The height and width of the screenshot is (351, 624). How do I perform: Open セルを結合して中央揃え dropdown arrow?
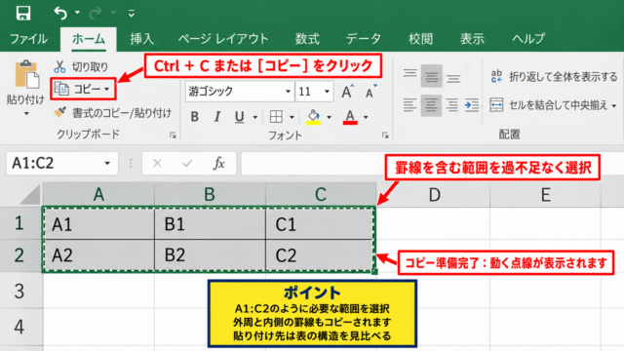(x=614, y=105)
